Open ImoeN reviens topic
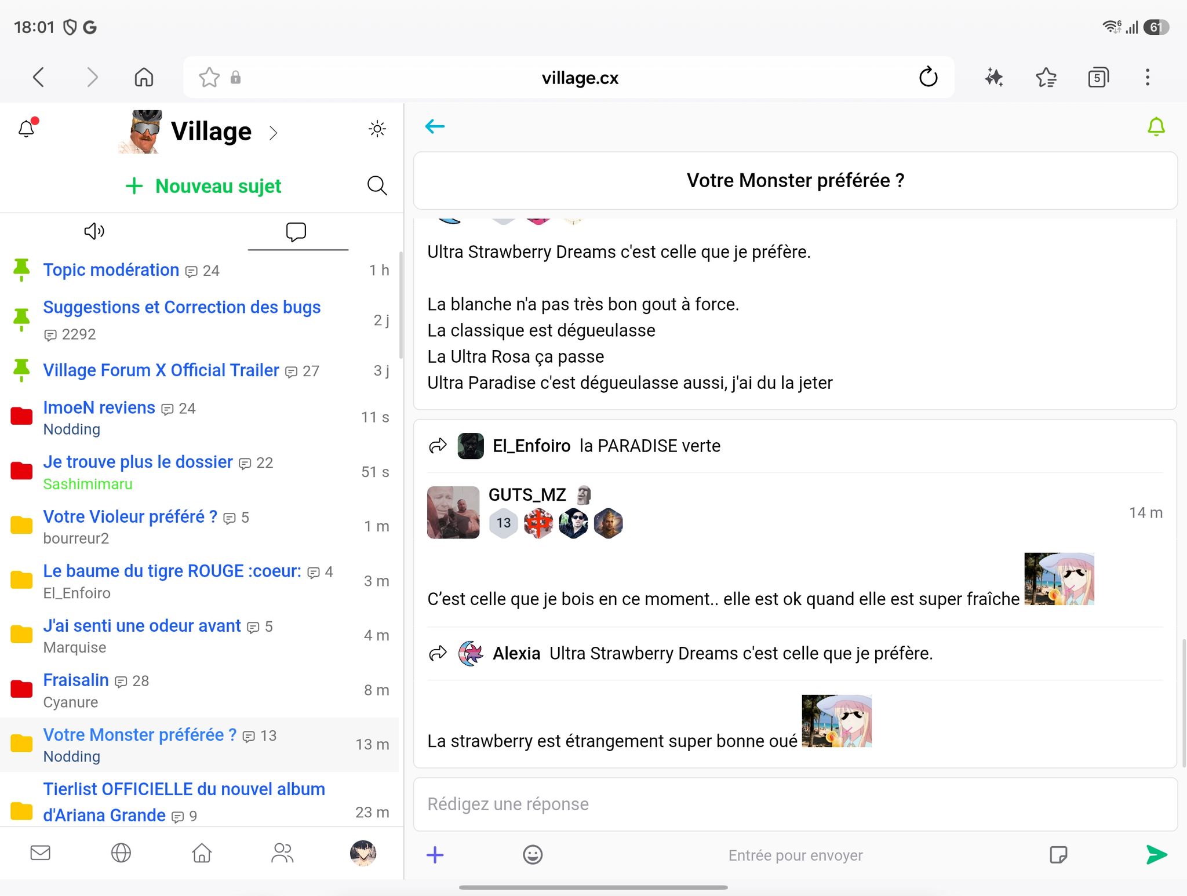 click(x=99, y=407)
